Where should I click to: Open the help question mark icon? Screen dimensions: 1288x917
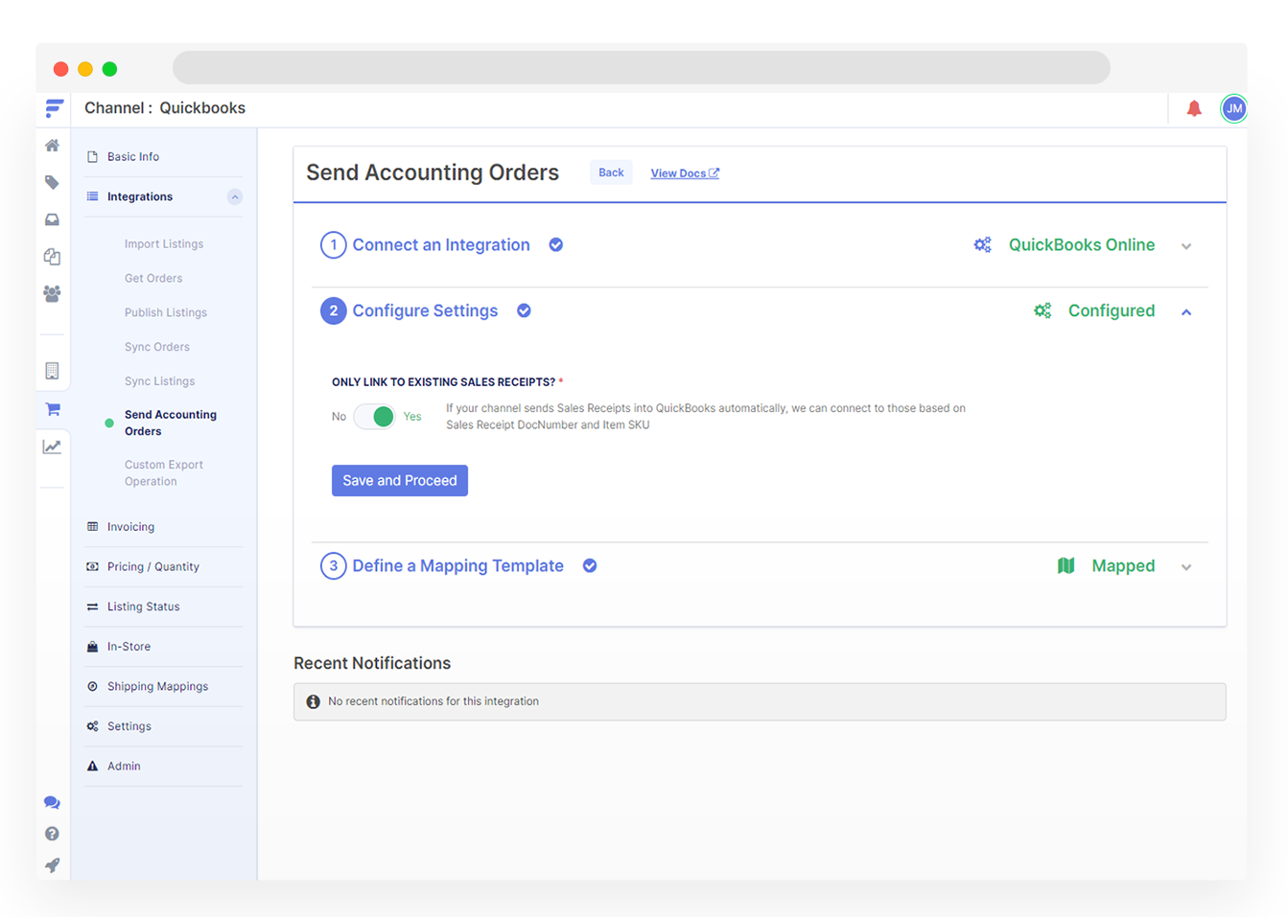tap(52, 834)
